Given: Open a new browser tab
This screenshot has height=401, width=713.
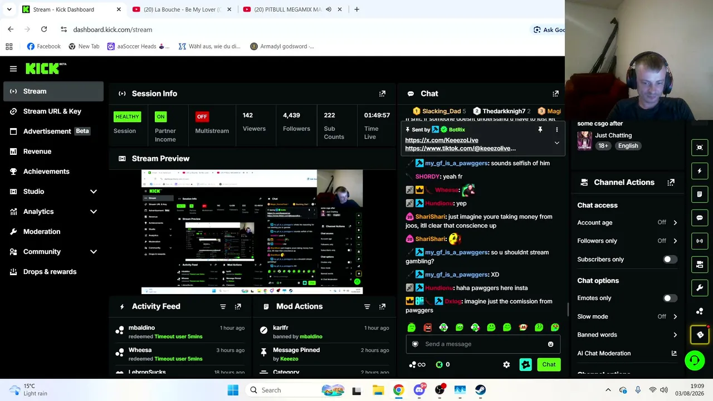Looking at the screenshot, I should tap(356, 9).
